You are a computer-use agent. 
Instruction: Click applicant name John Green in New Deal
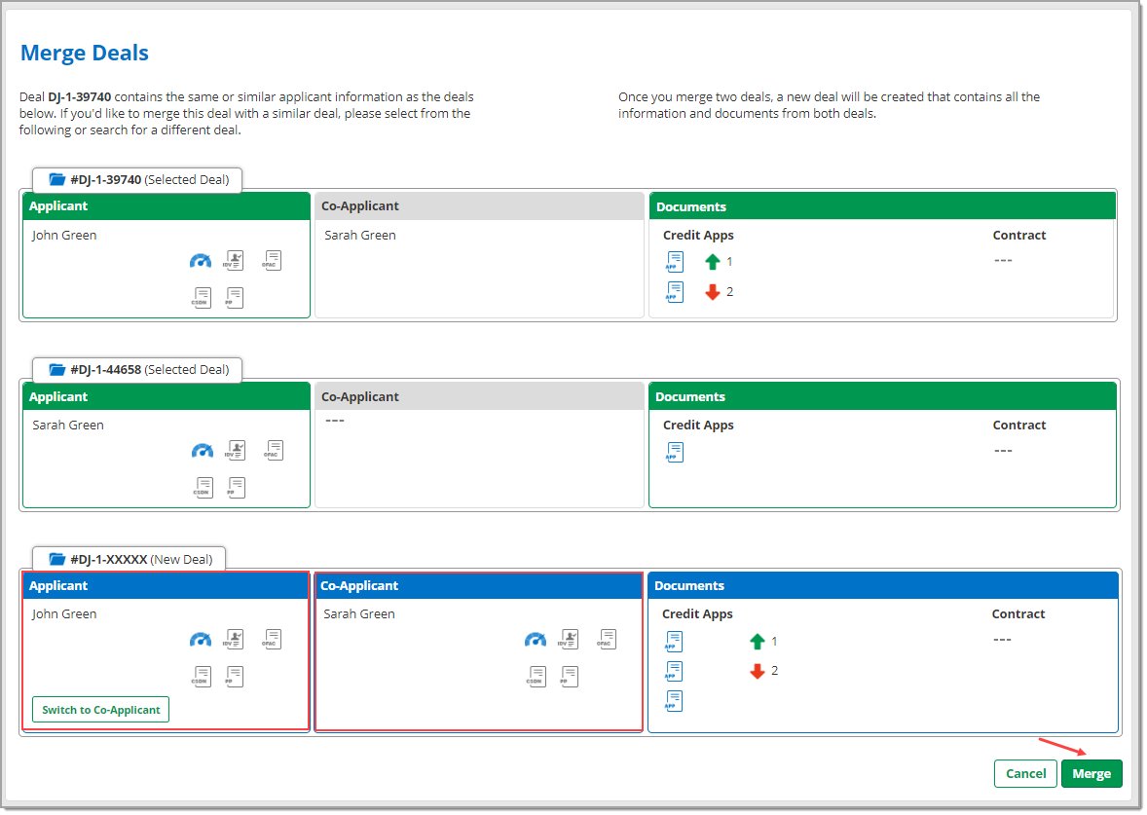click(x=64, y=613)
